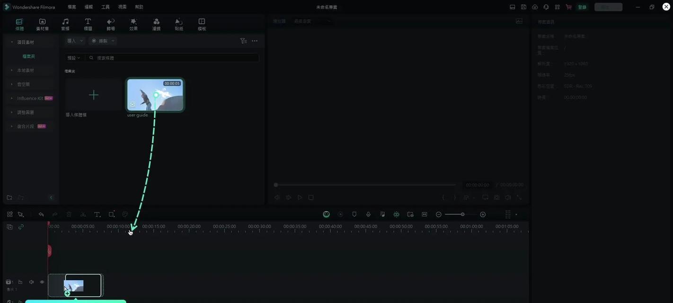
Task: Select the user guide clip thumbnail
Action: pos(155,95)
